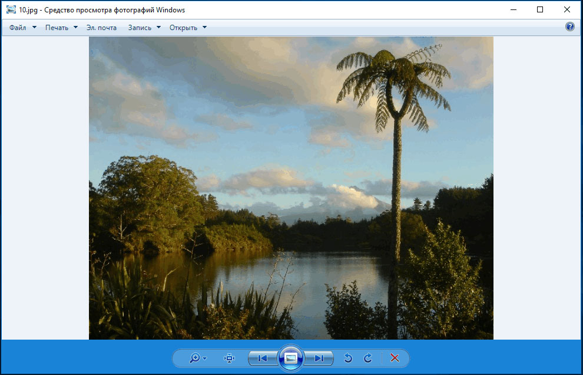Image resolution: width=583 pixels, height=375 pixels.
Task: Minimize the photo viewer window
Action: [514, 9]
